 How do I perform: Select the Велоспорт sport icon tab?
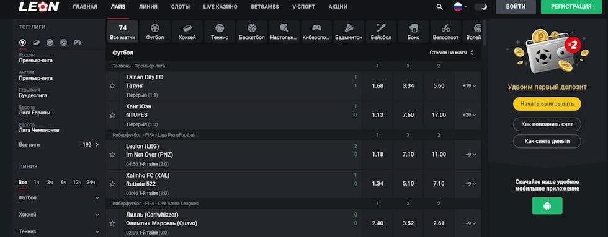click(446, 32)
